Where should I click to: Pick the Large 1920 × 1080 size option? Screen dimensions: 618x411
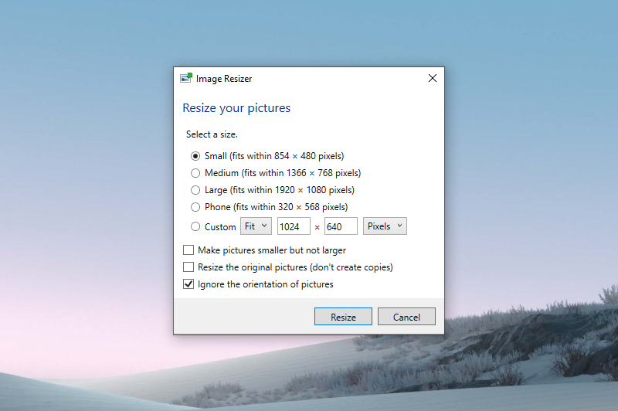click(x=195, y=190)
